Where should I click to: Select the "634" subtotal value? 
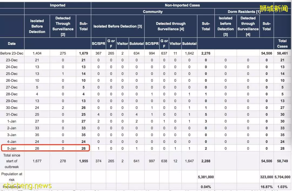point(137,53)
